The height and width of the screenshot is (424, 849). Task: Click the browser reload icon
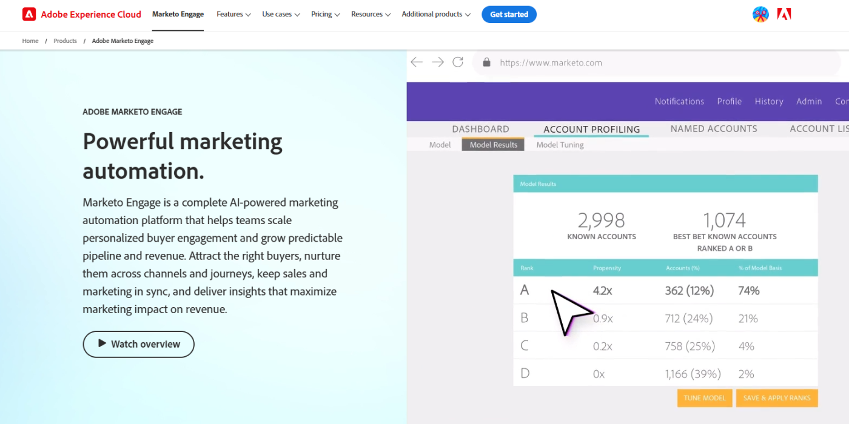click(x=458, y=62)
